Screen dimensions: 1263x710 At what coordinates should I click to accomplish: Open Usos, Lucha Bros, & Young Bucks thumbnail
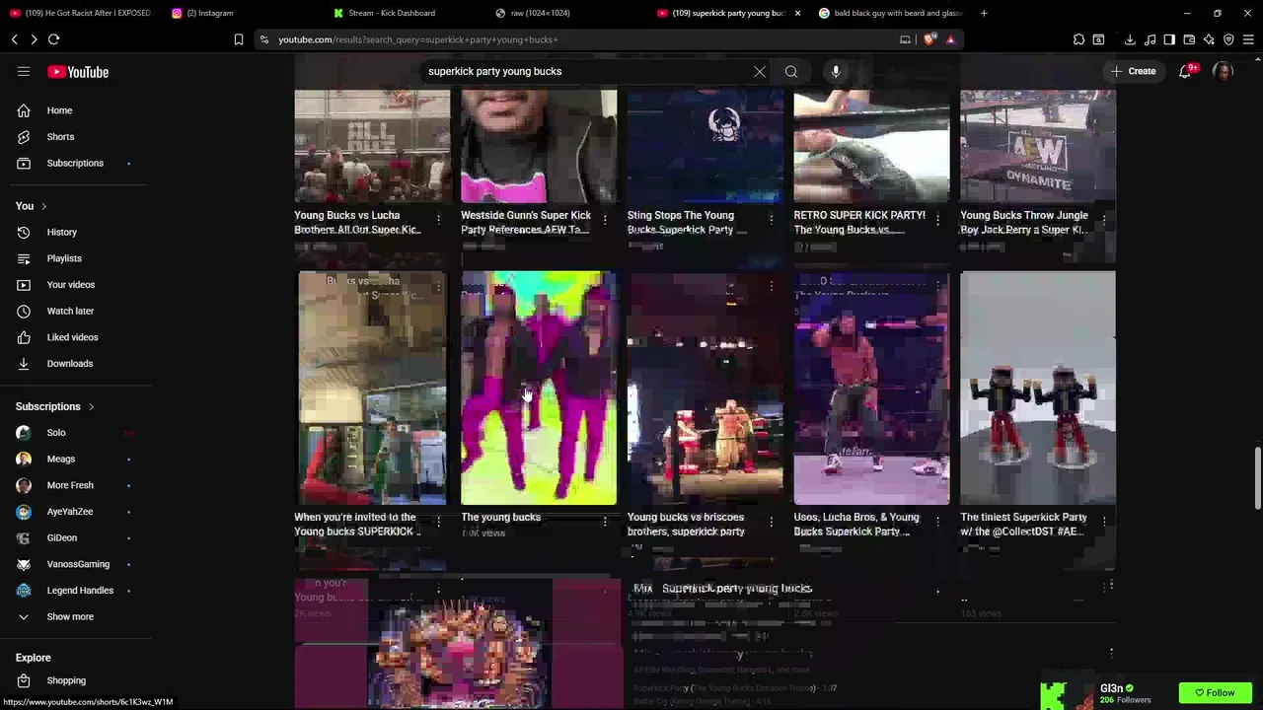[x=871, y=388]
